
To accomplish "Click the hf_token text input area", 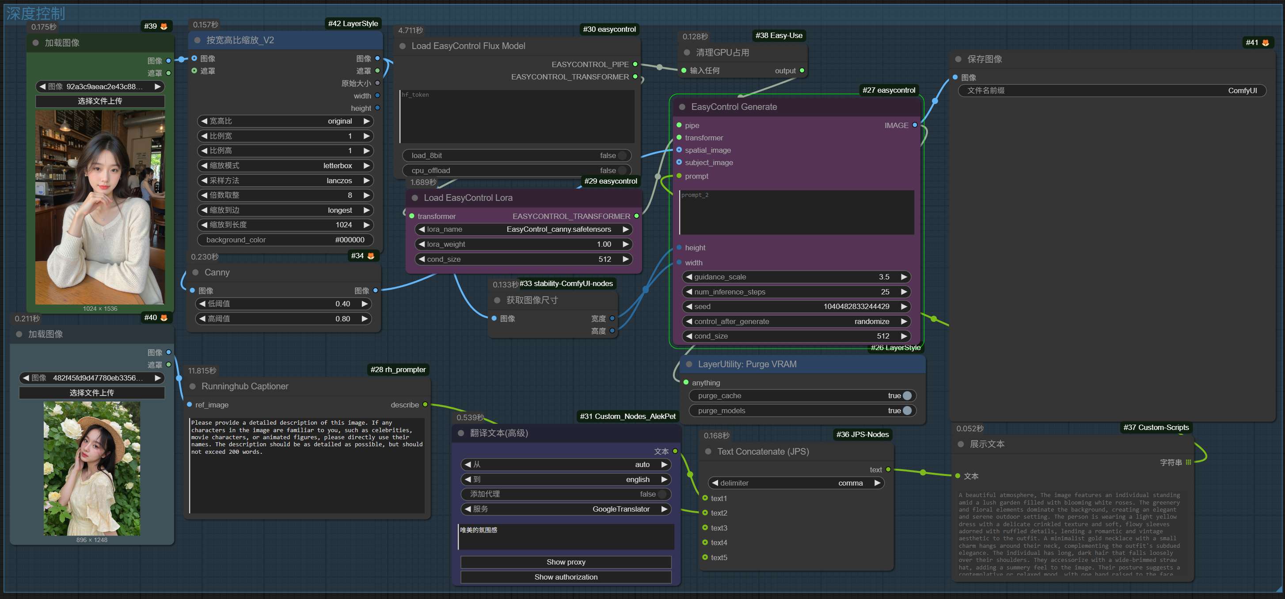I will [517, 117].
